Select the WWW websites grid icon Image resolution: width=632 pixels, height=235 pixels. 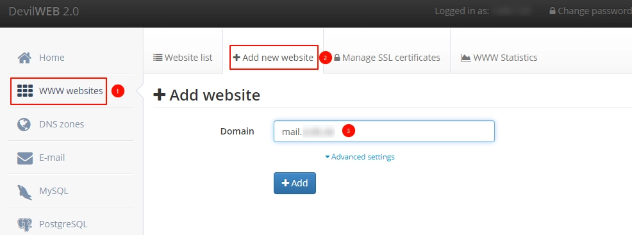click(24, 92)
